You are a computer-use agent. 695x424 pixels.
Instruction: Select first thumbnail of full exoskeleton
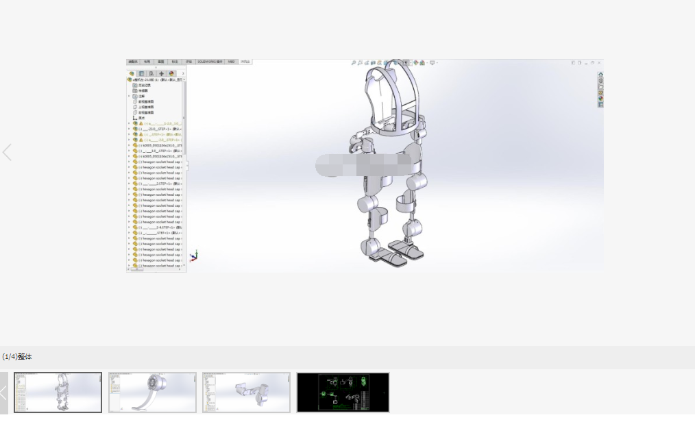pyautogui.click(x=58, y=392)
